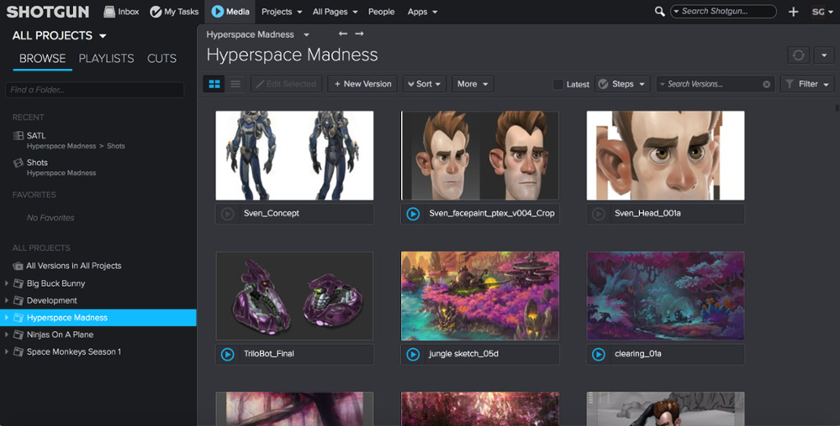Open the TriloBot_Final thumbnail

[294, 296]
